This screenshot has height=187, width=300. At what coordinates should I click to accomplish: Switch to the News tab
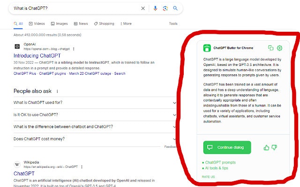point(81,24)
